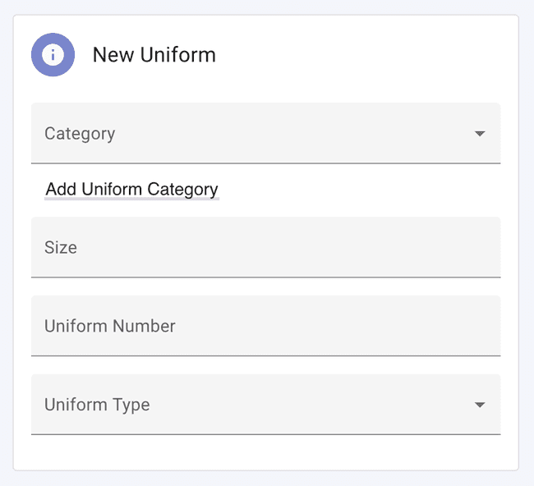Viewport: 534px width, 486px height.
Task: Click the Uniform Type label text
Action: pyautogui.click(x=97, y=405)
